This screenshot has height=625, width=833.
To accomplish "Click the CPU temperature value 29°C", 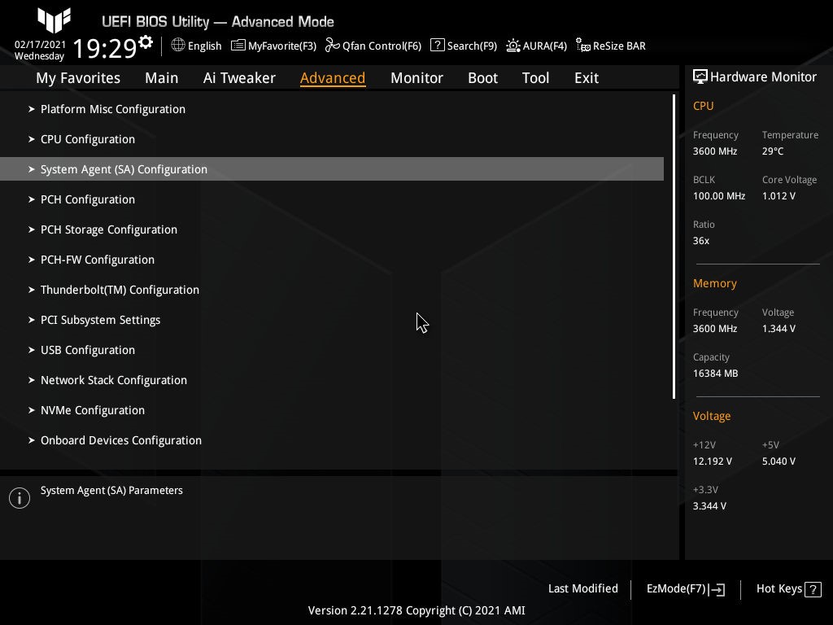I will pos(773,151).
